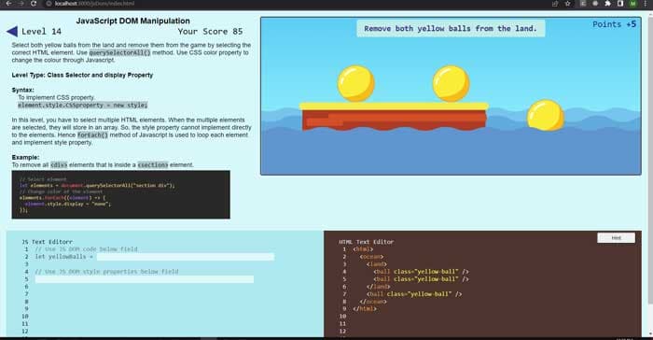This screenshot has height=340, width=653.
Task: Click the closing </html> tag line
Action: [365, 309]
